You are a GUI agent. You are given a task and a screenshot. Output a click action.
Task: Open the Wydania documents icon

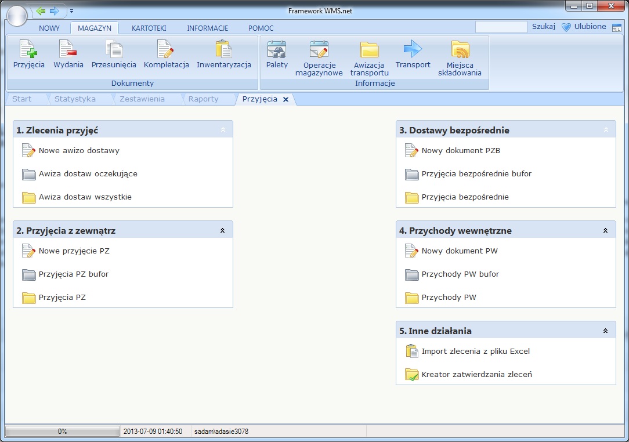tap(68, 50)
